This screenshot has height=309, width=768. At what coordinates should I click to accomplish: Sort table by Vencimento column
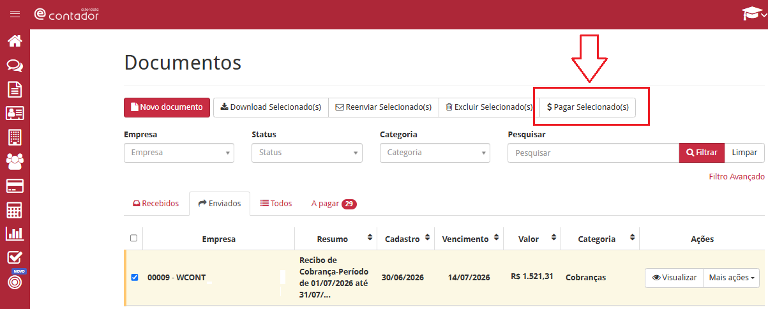point(469,239)
